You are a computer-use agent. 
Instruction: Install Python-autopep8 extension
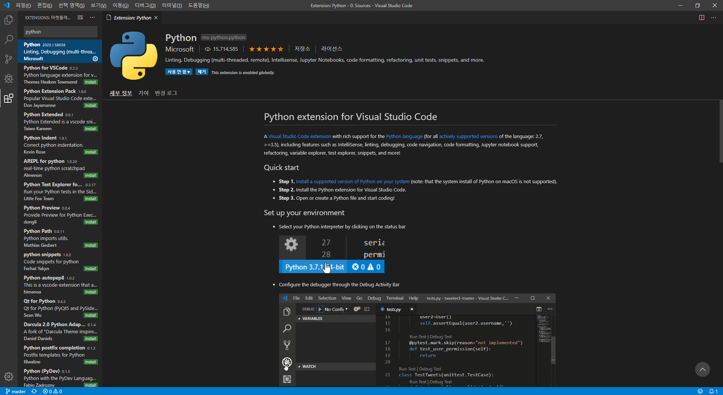pyautogui.click(x=91, y=292)
